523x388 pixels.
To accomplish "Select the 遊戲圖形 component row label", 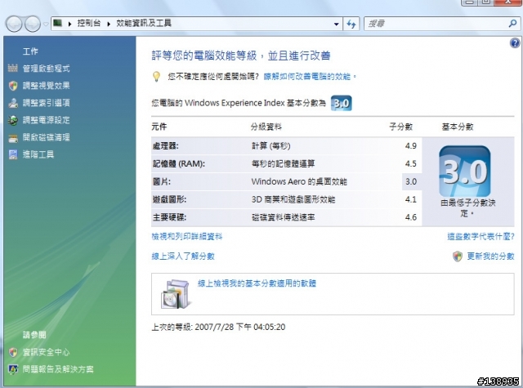I will 169,199.
